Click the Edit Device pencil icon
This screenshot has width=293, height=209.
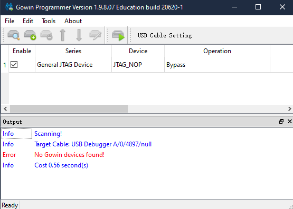pyautogui.click(x=96, y=35)
